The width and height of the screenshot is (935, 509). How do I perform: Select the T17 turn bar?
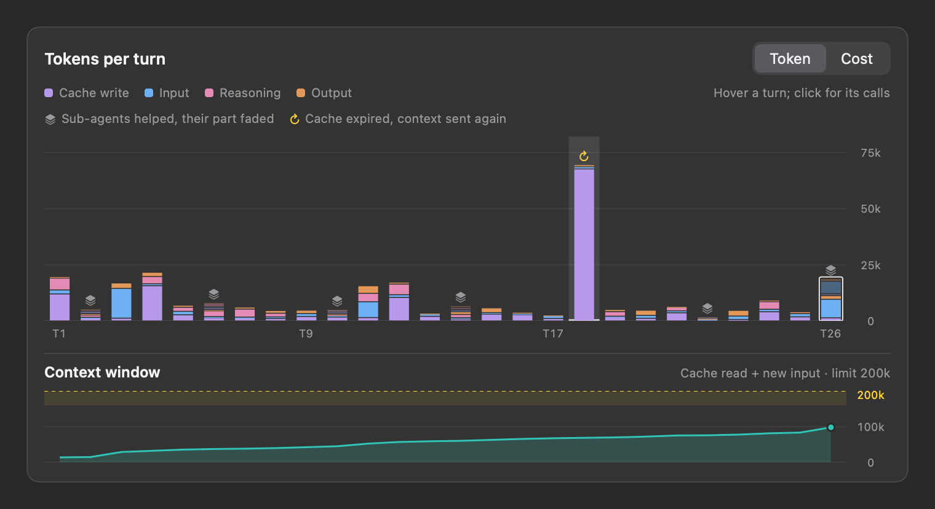(x=553, y=318)
